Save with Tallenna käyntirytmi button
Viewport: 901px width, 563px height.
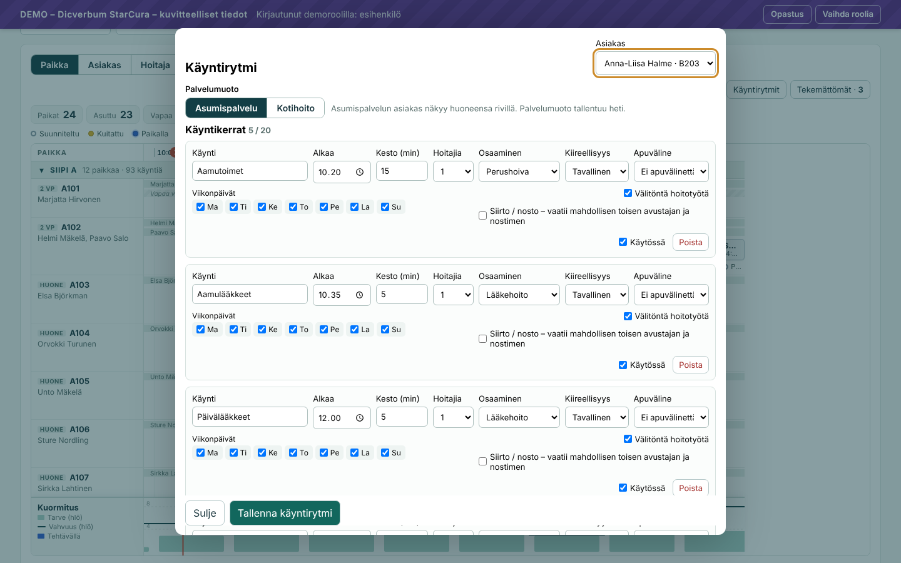tap(285, 513)
